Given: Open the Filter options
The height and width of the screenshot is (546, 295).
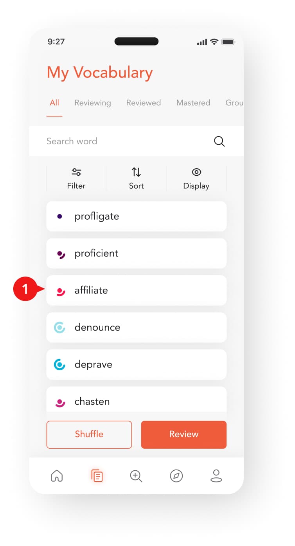Looking at the screenshot, I should coord(76,178).
